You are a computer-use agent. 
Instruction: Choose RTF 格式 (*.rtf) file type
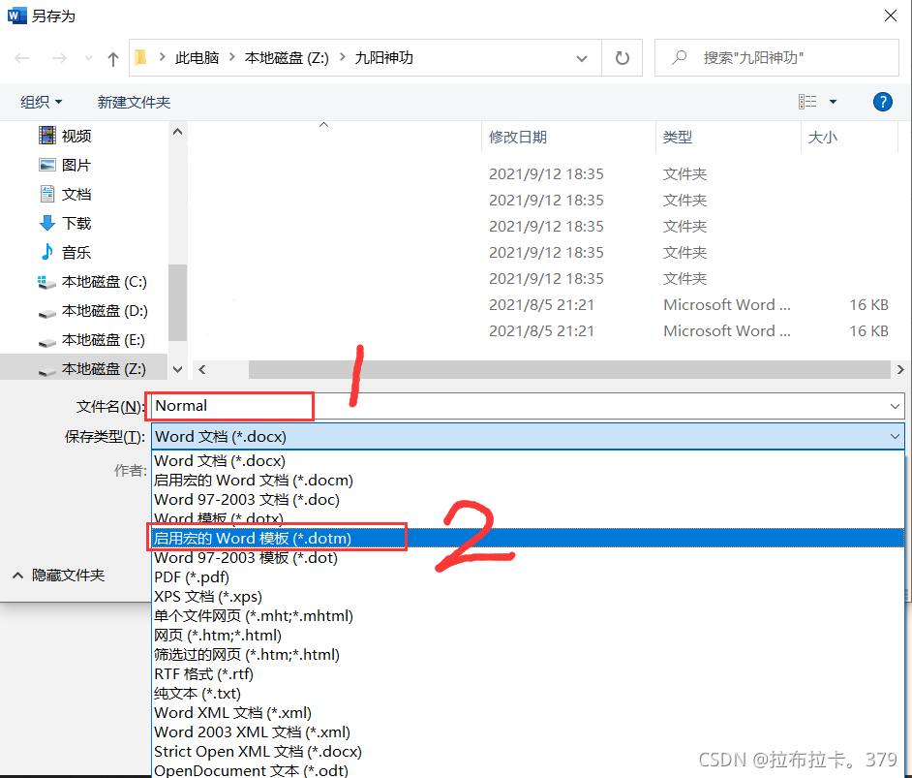[528, 673]
